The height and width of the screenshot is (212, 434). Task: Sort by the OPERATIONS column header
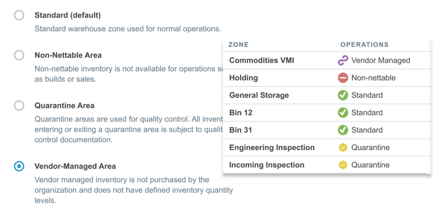coord(364,45)
